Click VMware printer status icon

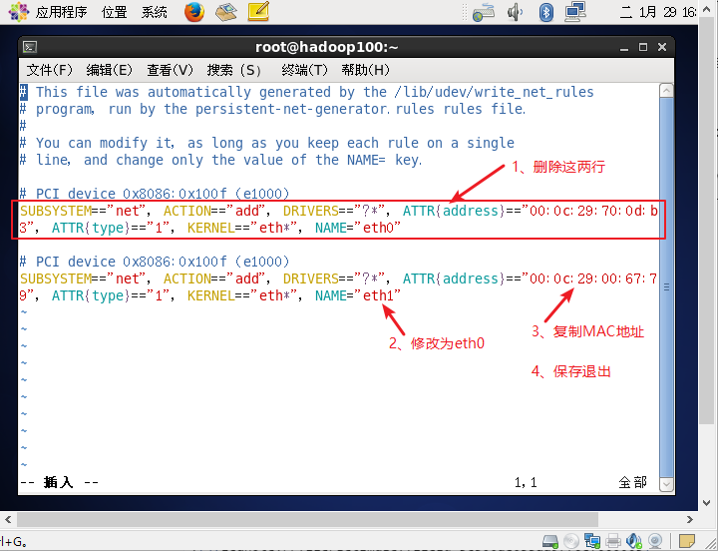point(613,541)
